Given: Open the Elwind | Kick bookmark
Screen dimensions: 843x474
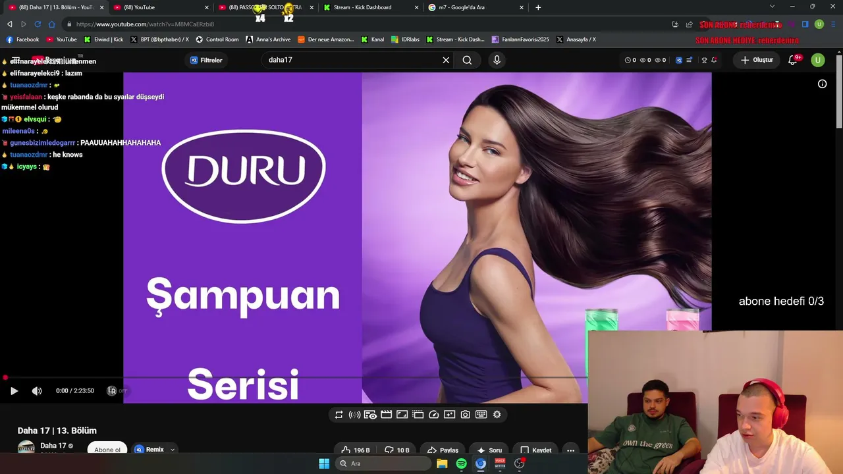Looking at the screenshot, I should pos(103,39).
